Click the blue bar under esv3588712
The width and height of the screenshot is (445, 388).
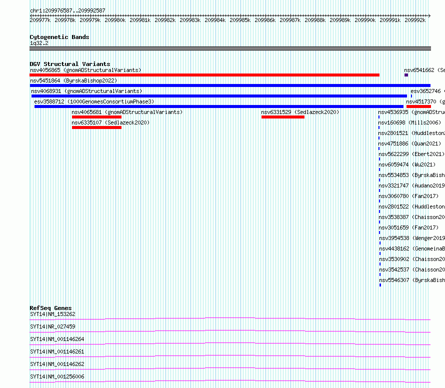[x=219, y=106]
